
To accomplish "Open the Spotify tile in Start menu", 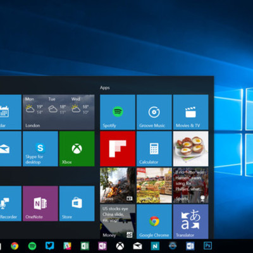I will pyautogui.click(x=118, y=112).
